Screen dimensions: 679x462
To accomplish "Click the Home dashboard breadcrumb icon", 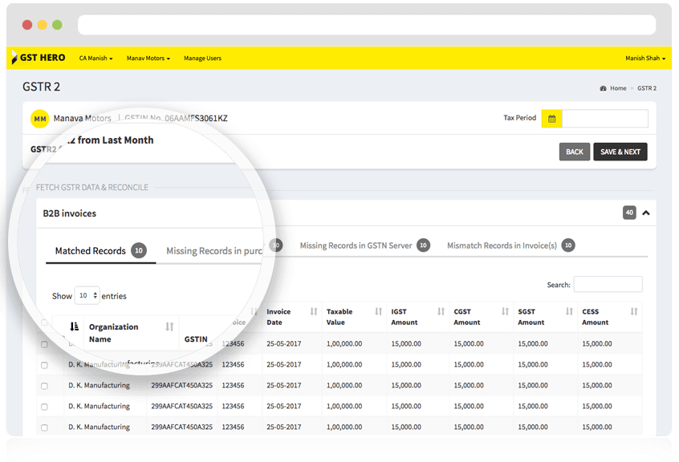I will [x=603, y=88].
